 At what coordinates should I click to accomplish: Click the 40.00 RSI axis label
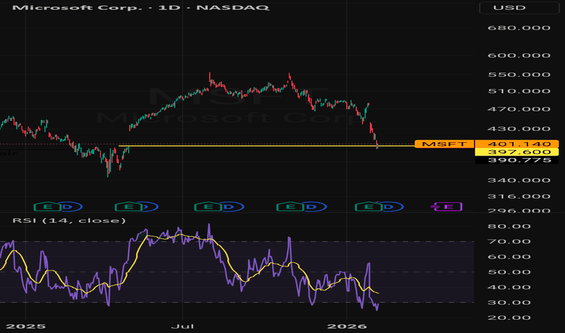point(509,287)
